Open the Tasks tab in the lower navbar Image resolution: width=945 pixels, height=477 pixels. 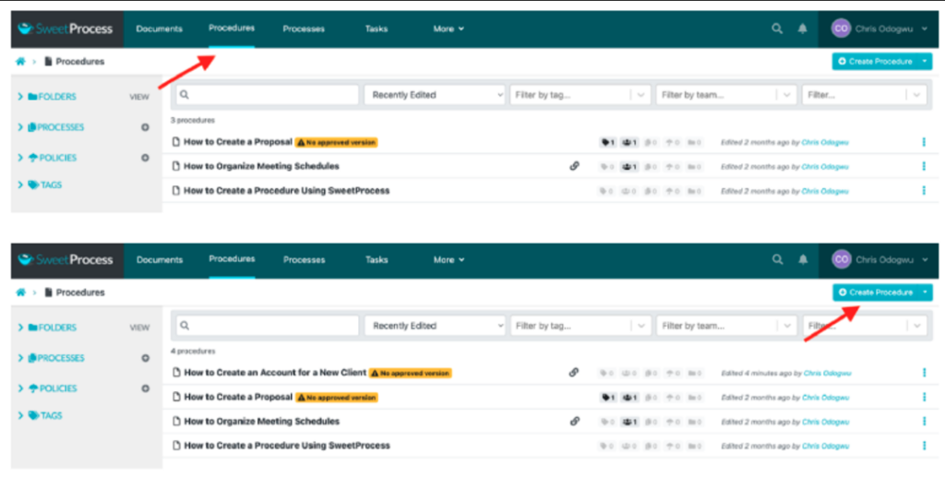(377, 259)
